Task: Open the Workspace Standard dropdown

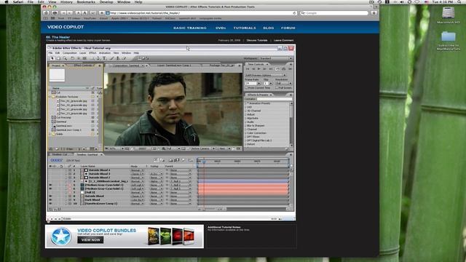Action: tap(275, 58)
